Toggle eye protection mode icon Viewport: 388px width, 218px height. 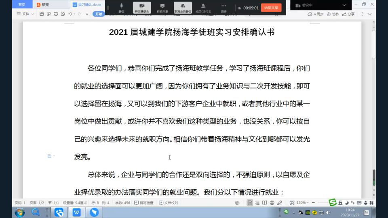coord(237,203)
